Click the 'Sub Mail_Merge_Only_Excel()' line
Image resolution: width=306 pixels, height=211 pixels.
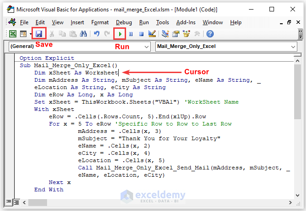point(69,65)
